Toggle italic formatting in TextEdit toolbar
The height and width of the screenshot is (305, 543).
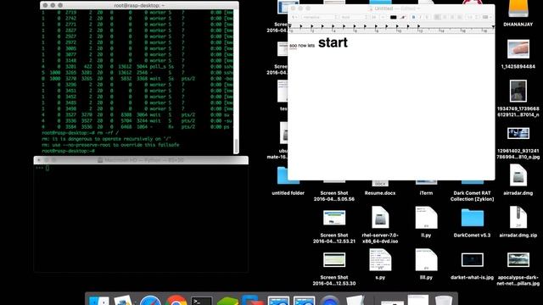(420, 17)
